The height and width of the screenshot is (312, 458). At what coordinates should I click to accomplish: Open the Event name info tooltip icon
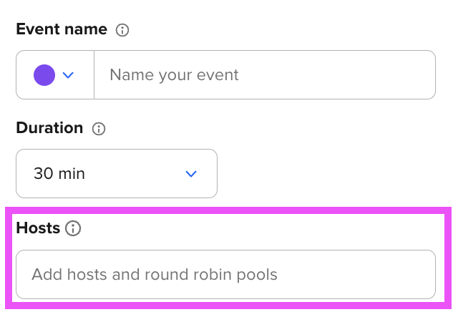coord(122,30)
